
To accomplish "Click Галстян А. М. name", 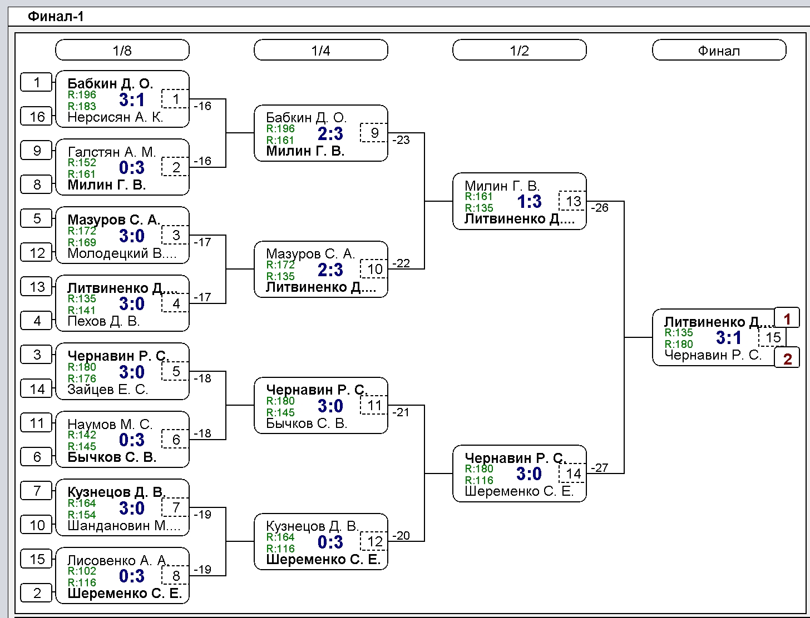I will [112, 152].
